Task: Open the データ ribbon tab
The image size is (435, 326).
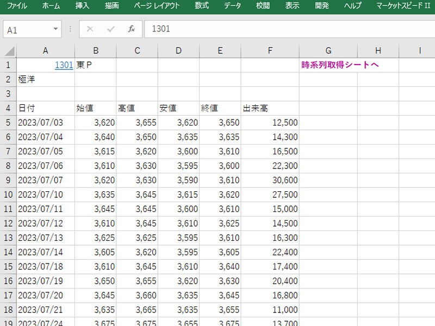Action: pyautogui.click(x=233, y=5)
